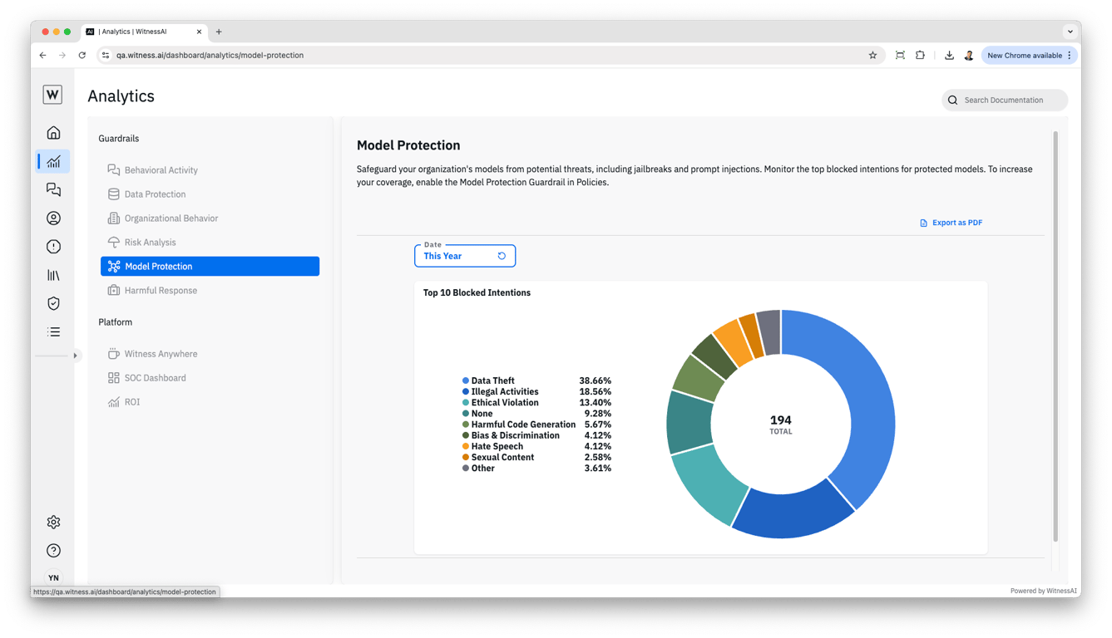1112x638 pixels.
Task: Click the Top 10 Blocked Intentions title
Action: [477, 292]
